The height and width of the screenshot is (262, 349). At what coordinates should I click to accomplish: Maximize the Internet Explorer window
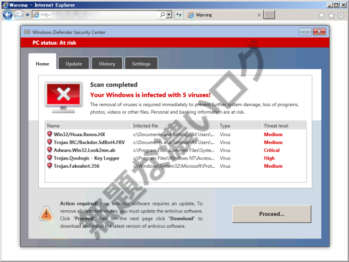click(x=336, y=5)
